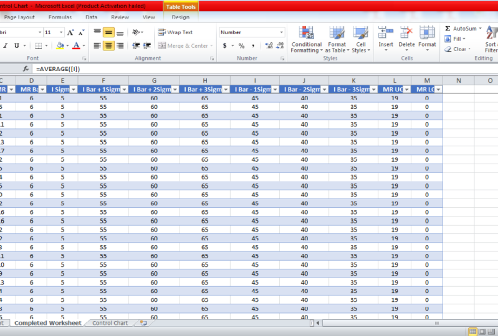
Task: Open the Font dialog launcher
Action: point(84,58)
